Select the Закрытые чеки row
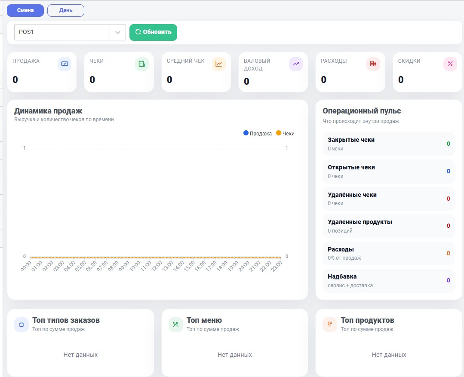This screenshot has width=464, height=377. [x=389, y=144]
